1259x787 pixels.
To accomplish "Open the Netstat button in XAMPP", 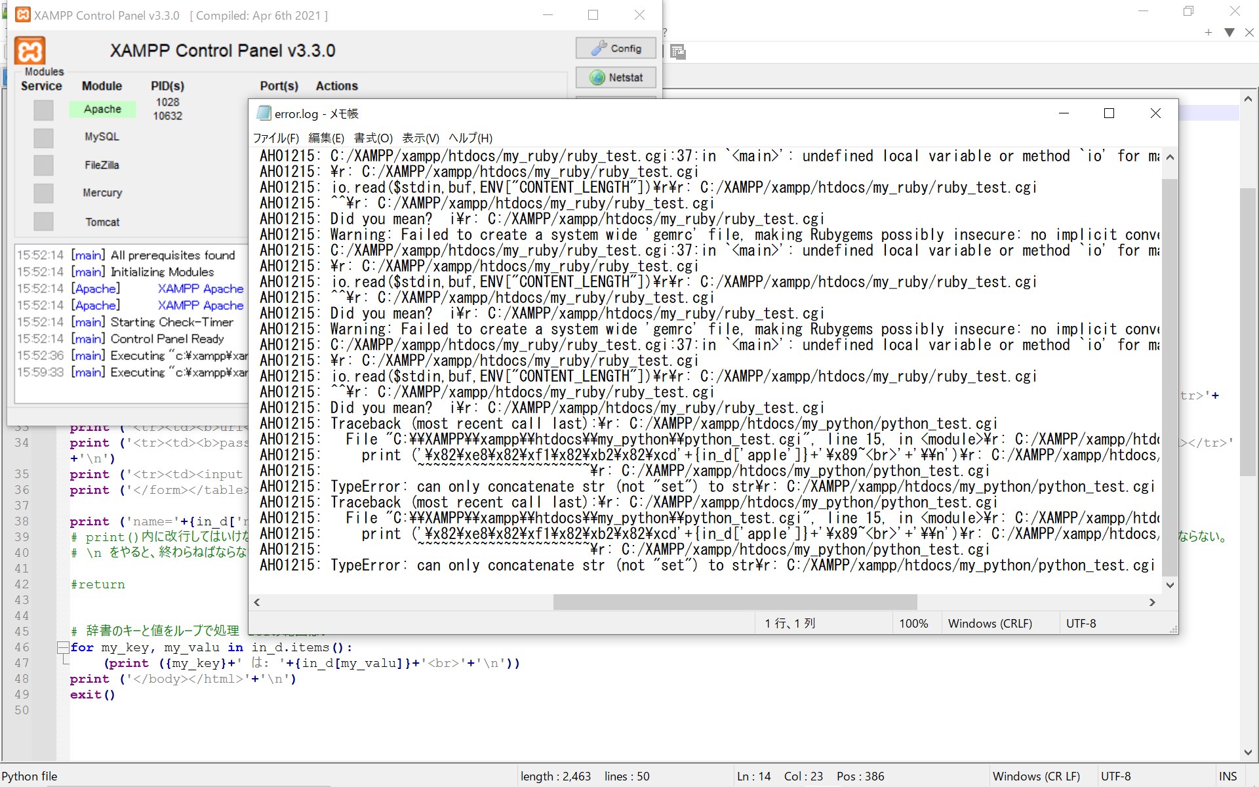I will click(x=616, y=77).
